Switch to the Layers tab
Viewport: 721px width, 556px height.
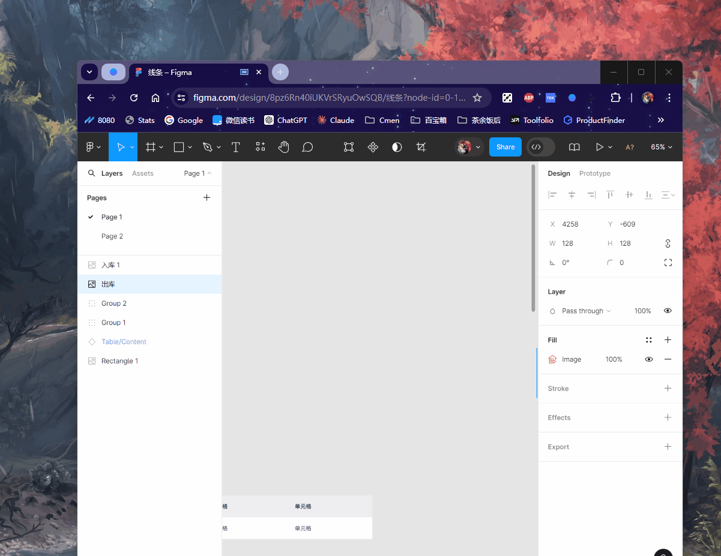pyautogui.click(x=112, y=173)
